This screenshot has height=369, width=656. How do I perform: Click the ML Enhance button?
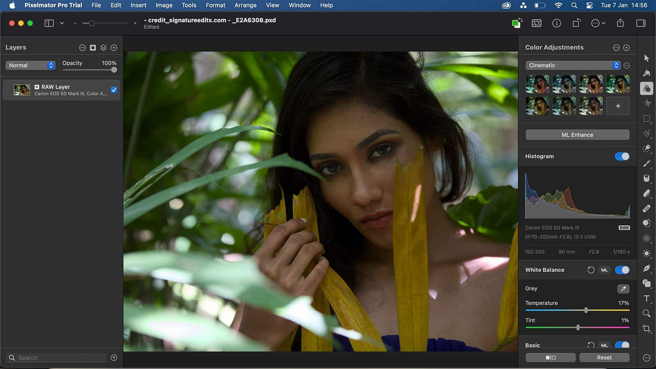pyautogui.click(x=577, y=134)
